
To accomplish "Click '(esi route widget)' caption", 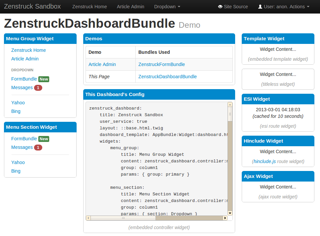I will click(x=278, y=126).
